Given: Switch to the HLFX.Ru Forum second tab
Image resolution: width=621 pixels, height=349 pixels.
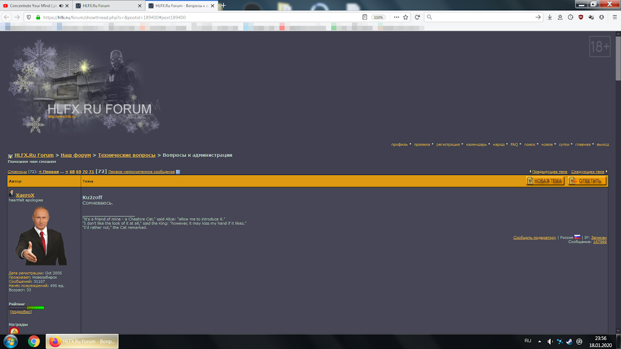Looking at the screenshot, I should point(106,5).
